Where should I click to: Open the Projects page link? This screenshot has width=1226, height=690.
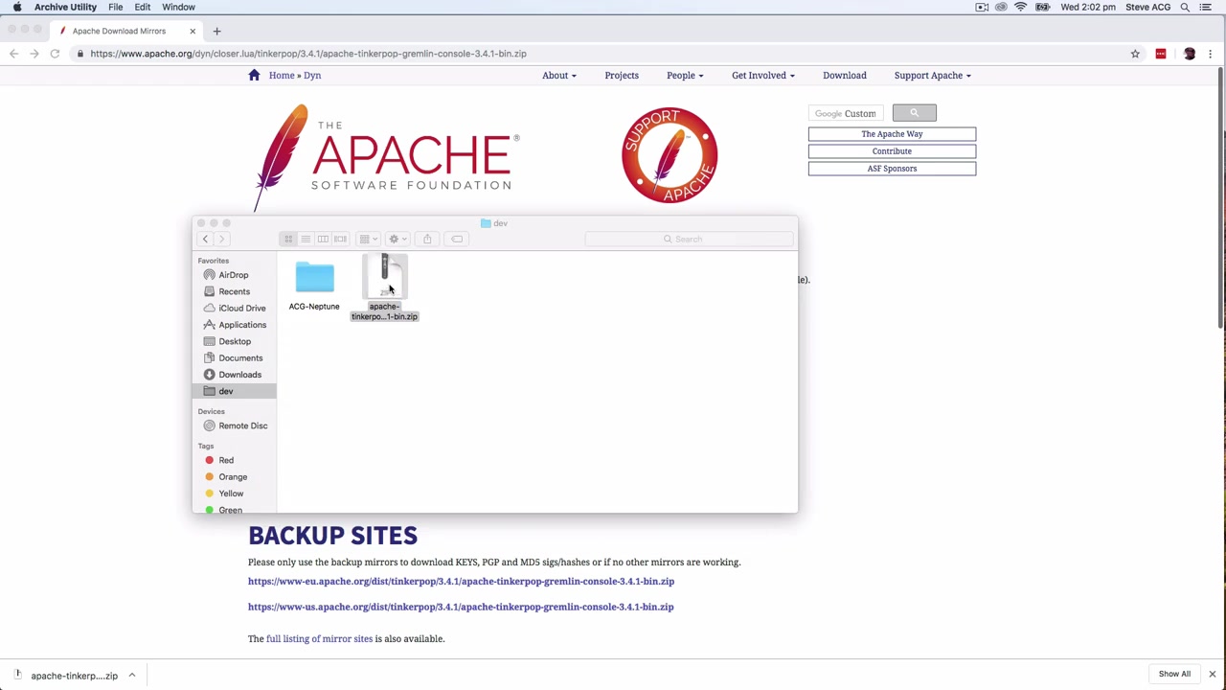(x=622, y=75)
